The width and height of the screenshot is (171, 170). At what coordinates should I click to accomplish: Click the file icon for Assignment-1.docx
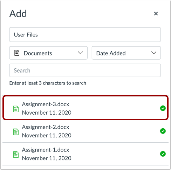coord(16,155)
